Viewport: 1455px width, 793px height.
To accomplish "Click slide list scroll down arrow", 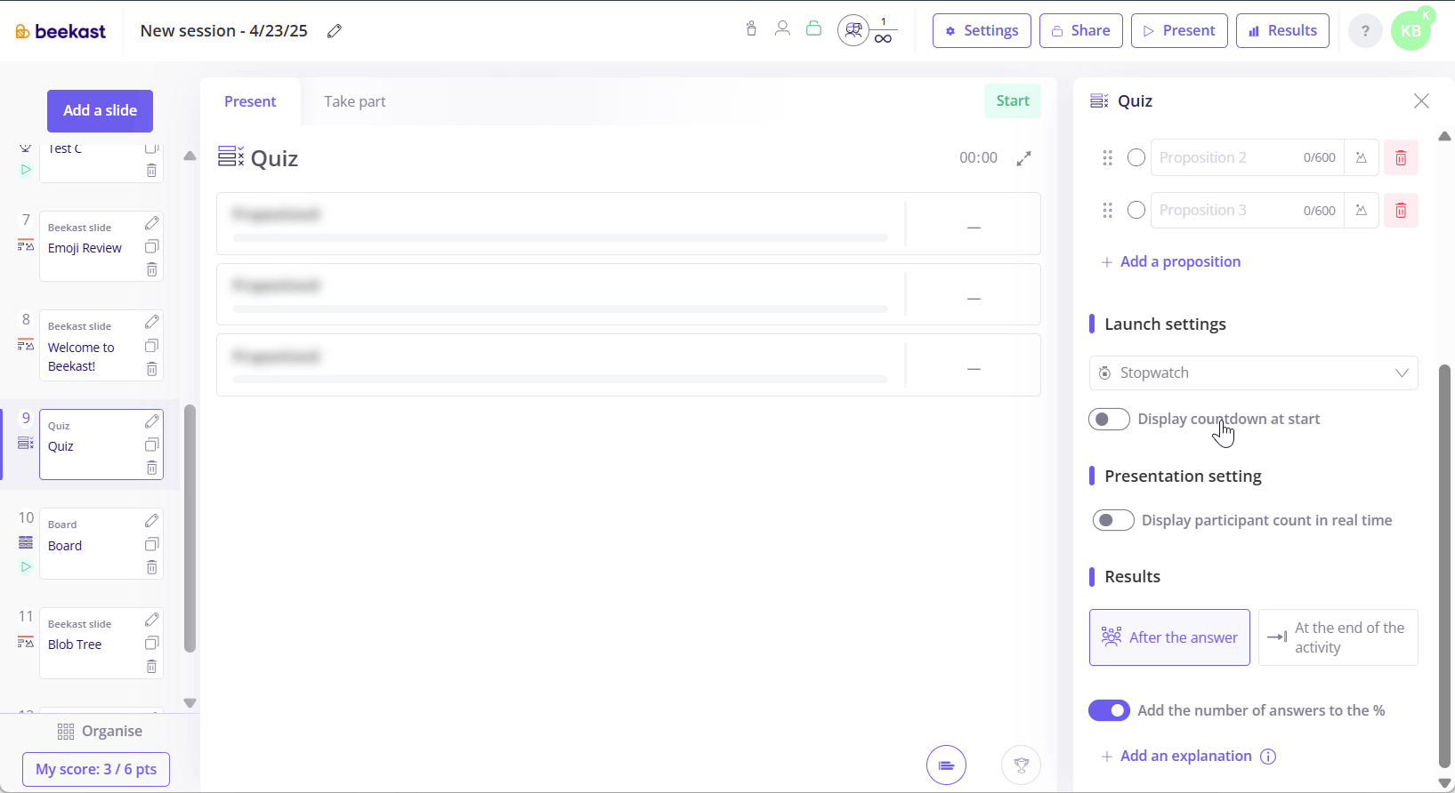I will (x=190, y=703).
